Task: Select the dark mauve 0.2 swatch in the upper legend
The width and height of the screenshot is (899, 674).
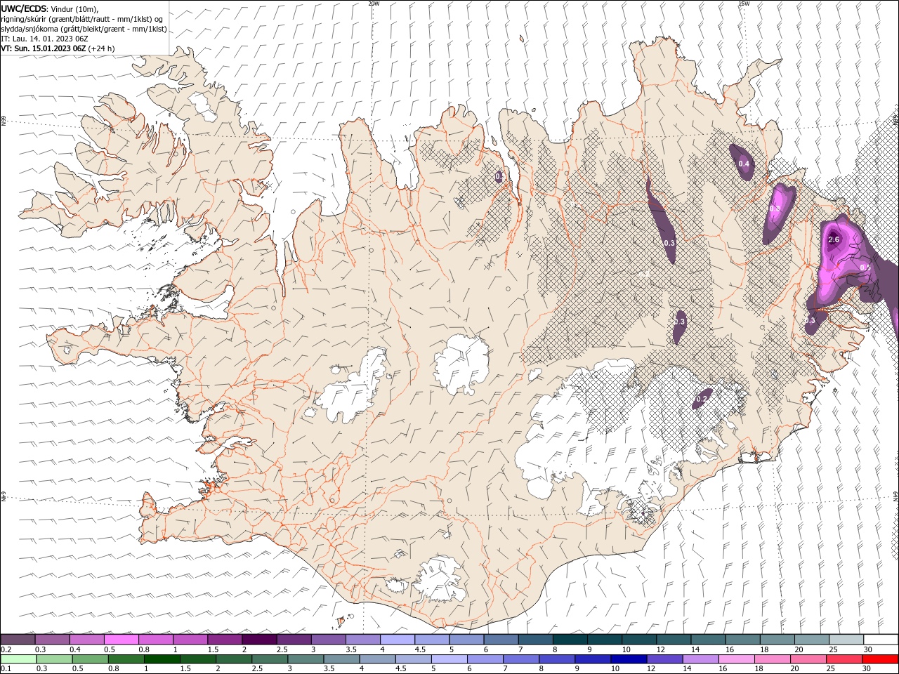Action: (18, 640)
